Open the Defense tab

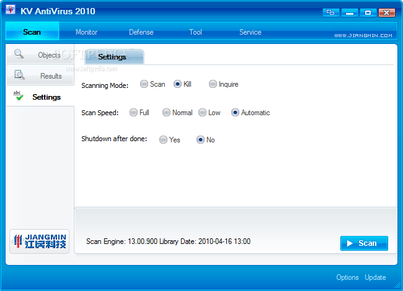(x=141, y=32)
